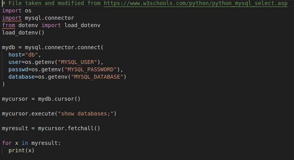294x160 pixels.
Task: Click the database parameter name
Action: tap(21, 77)
